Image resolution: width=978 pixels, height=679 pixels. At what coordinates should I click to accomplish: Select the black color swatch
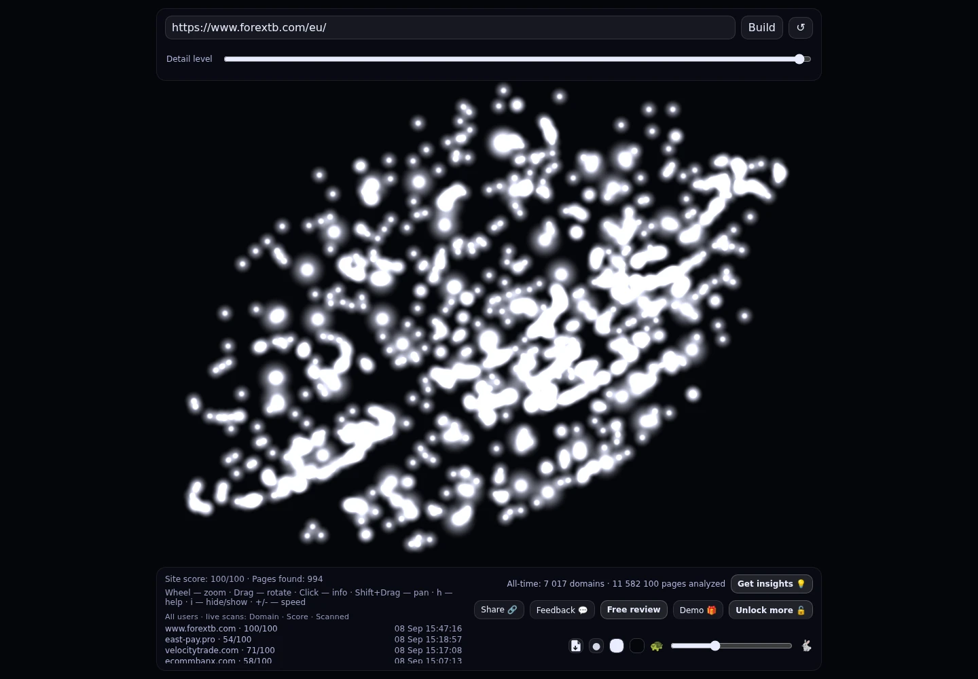click(x=637, y=646)
